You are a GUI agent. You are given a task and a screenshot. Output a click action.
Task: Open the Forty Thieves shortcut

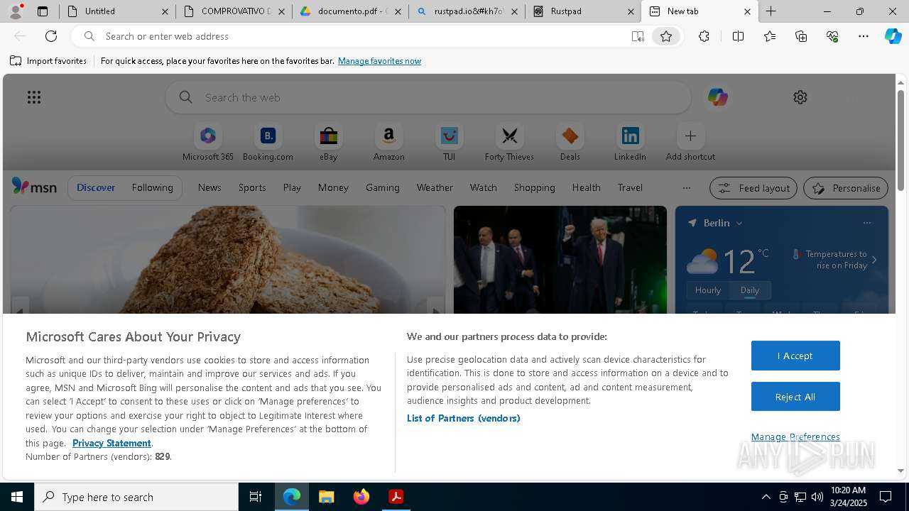click(509, 143)
